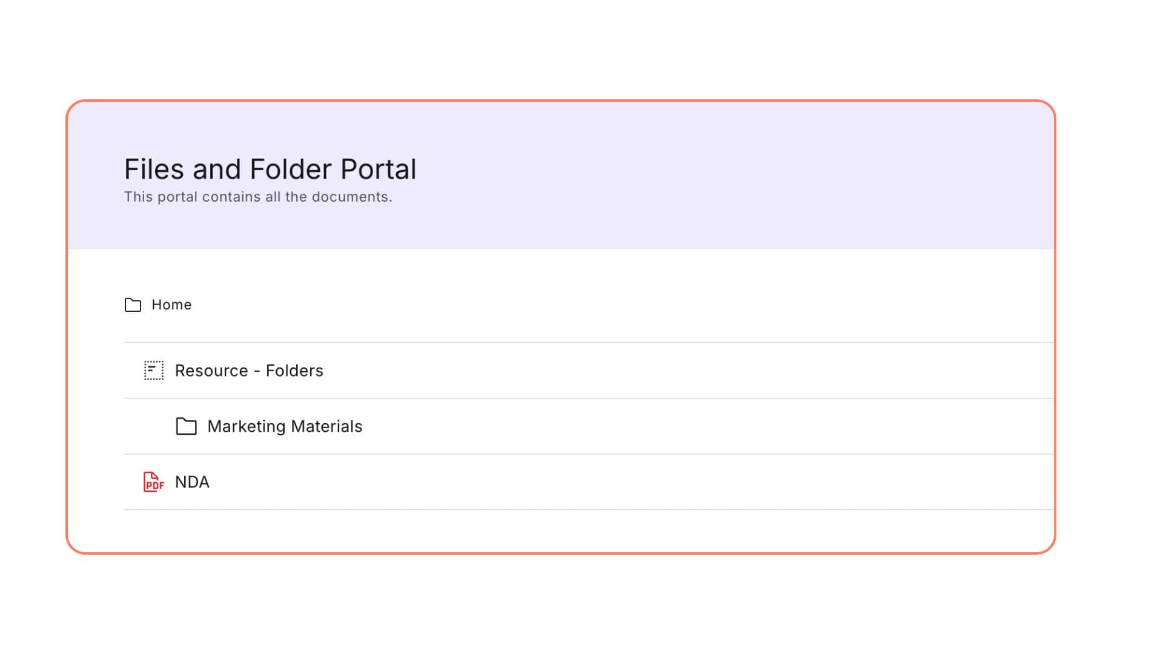Select the Resource - Folders label text
The image size is (1163, 654).
click(x=248, y=370)
